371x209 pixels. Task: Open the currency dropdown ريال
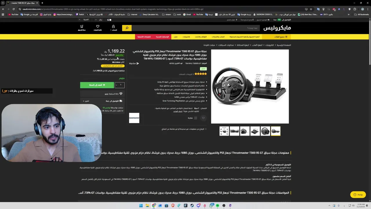[99, 20]
